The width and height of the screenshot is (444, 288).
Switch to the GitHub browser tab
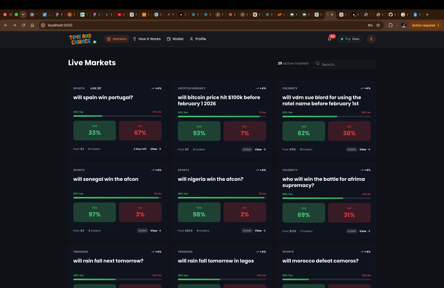(x=392, y=15)
